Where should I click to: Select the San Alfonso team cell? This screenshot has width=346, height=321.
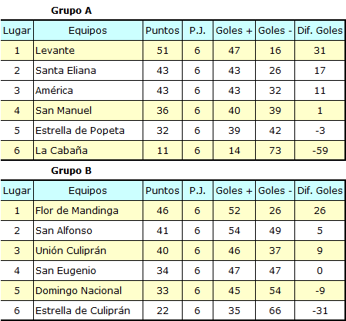(x=88, y=231)
